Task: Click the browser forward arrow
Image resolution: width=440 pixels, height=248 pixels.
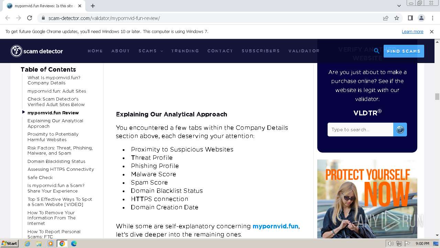Action: click(19, 18)
